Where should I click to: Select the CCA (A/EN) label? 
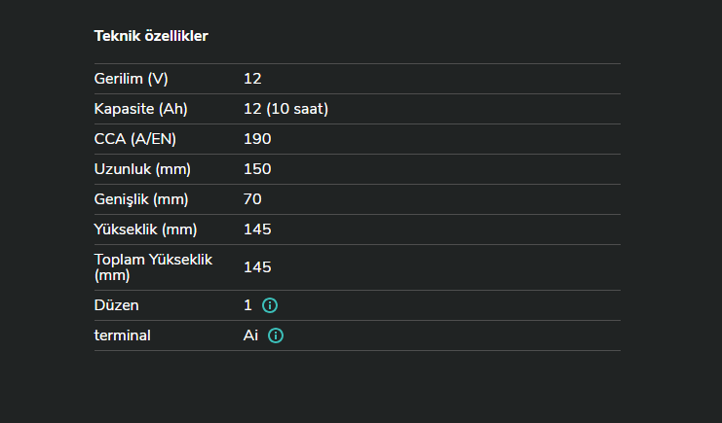tap(135, 139)
